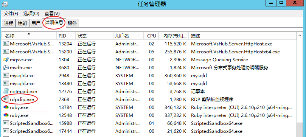Click PID 2948 cell

coord(64,76)
